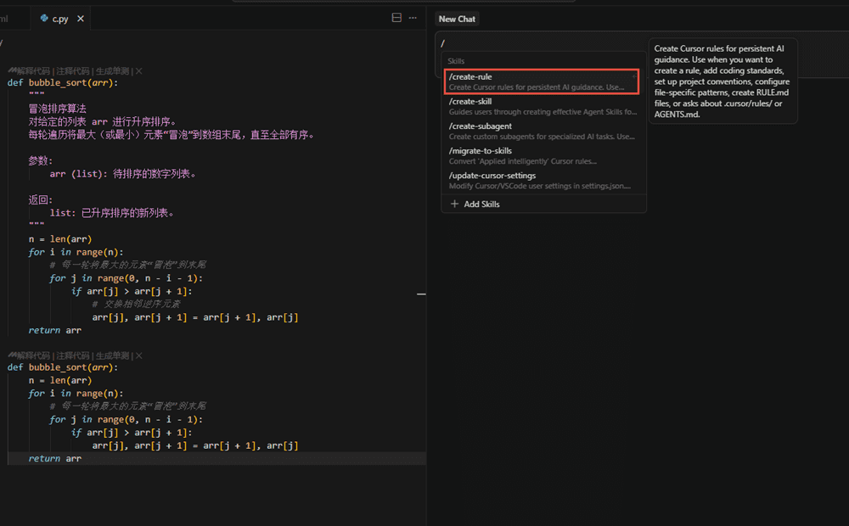Click 生成单测 above second bubble_sort function
The width and height of the screenshot is (849, 526).
[112, 355]
